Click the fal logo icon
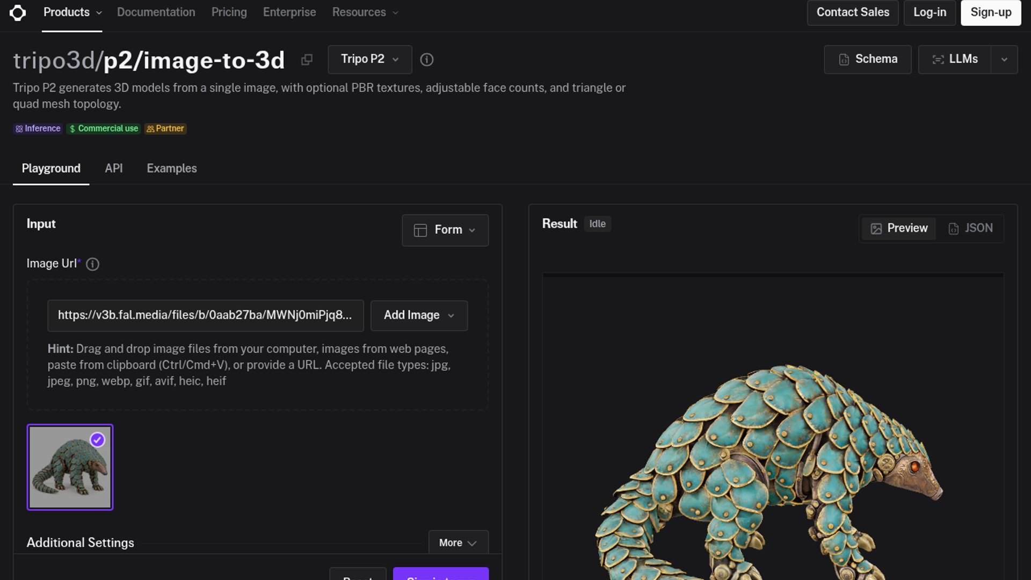This screenshot has height=580, width=1031. pos(18,12)
